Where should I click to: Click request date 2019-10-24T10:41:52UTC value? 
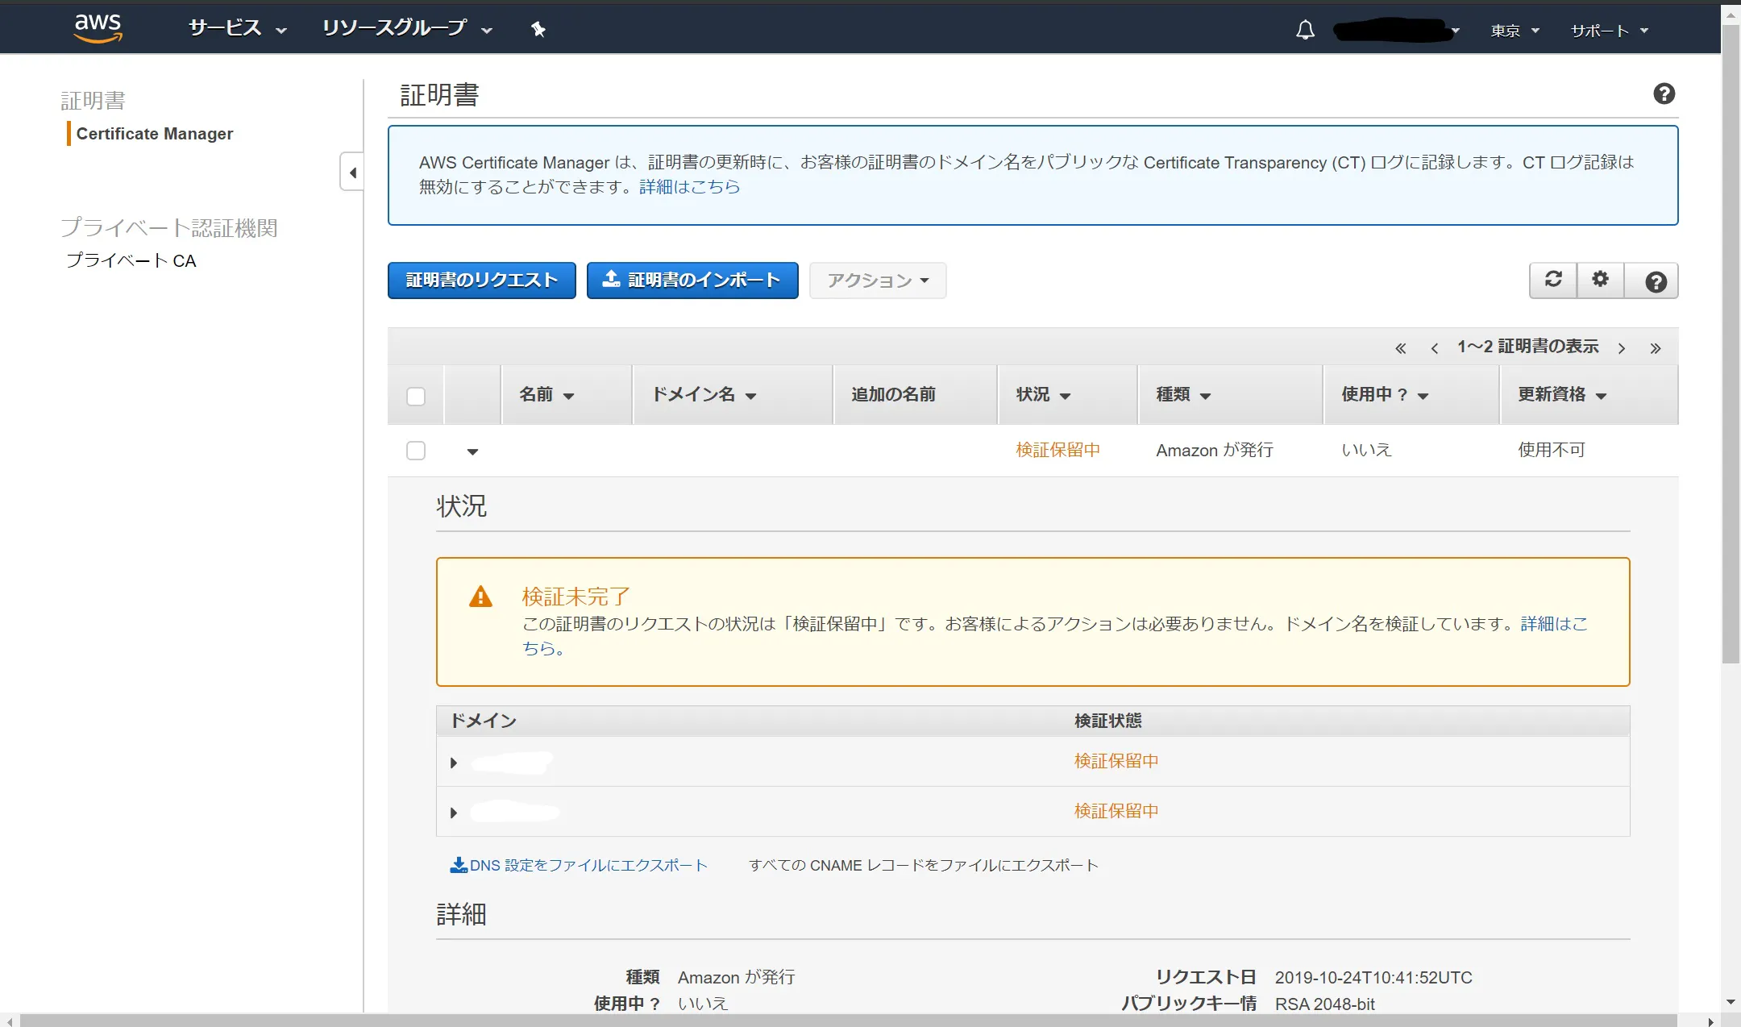click(x=1373, y=977)
